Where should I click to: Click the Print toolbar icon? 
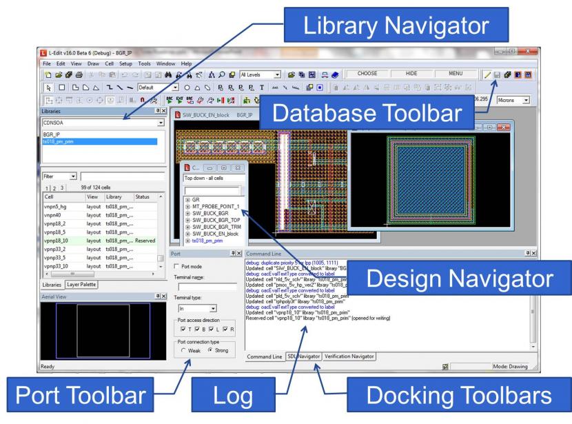[x=79, y=74]
